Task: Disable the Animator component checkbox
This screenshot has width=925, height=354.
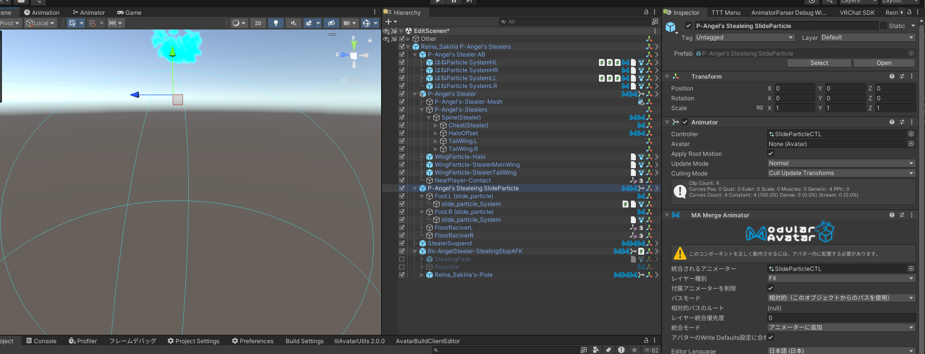Action: [x=685, y=122]
